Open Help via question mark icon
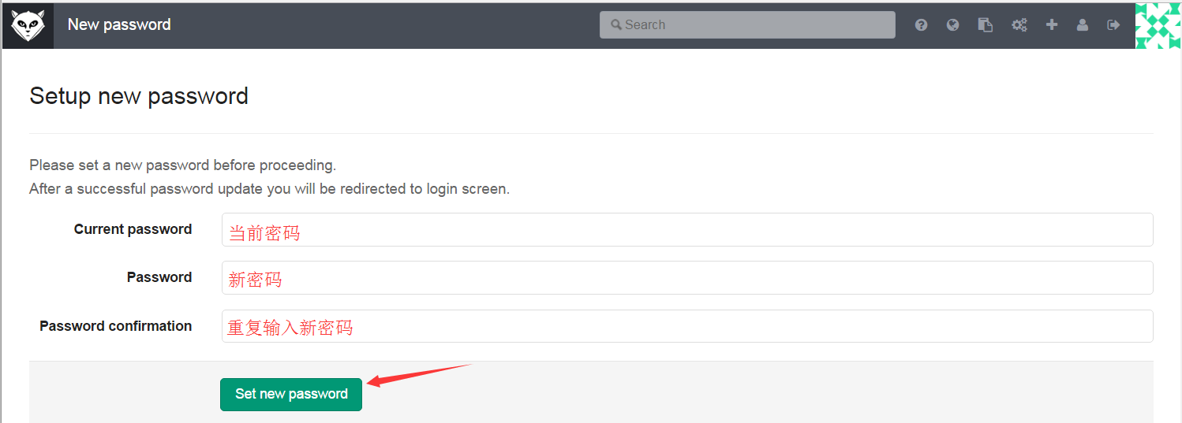The height and width of the screenshot is (423, 1182). 921,25
